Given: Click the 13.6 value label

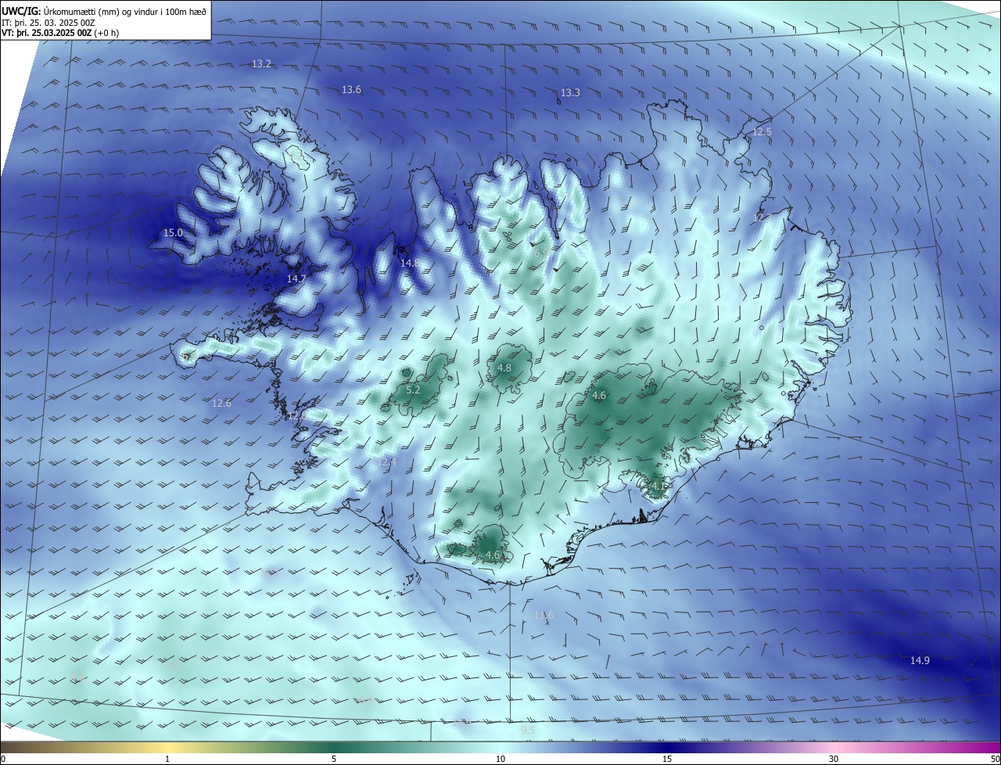Looking at the screenshot, I should tap(351, 90).
